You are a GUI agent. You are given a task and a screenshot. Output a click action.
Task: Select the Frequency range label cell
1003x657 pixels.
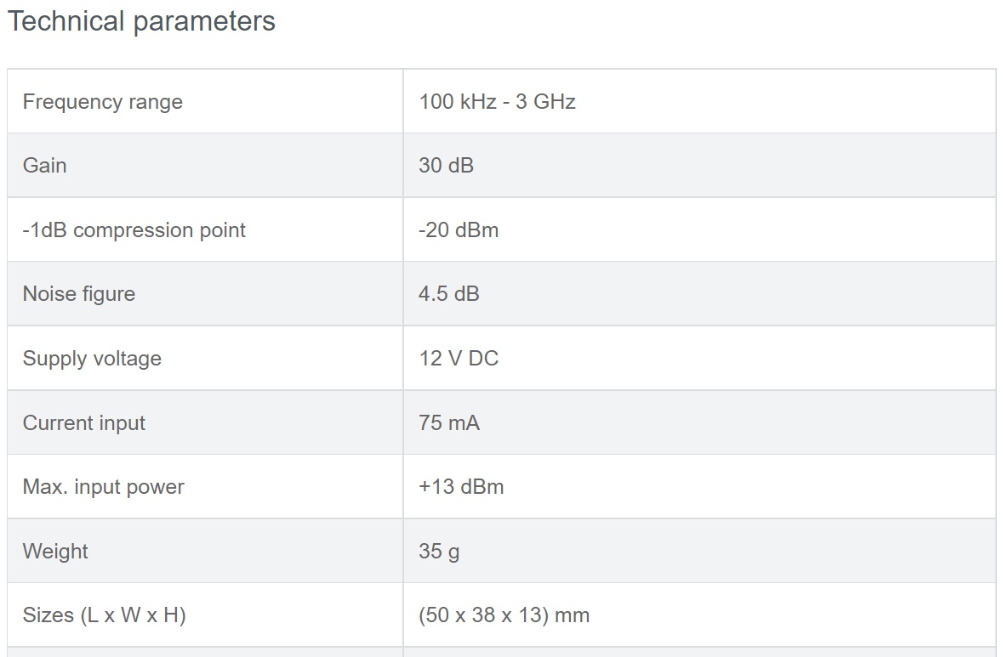coord(205,101)
